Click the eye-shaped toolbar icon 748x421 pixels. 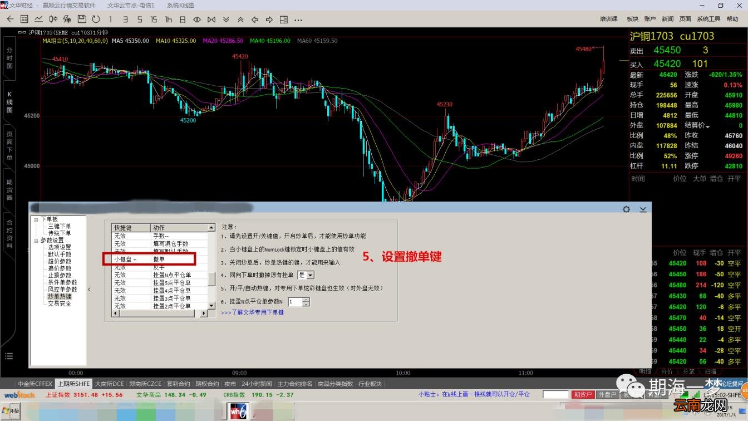pyautogui.click(x=197, y=19)
